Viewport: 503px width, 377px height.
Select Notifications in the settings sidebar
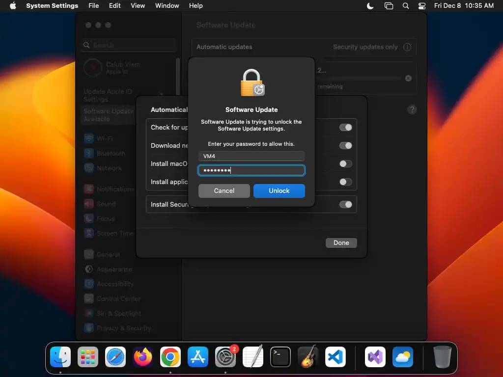point(109,189)
